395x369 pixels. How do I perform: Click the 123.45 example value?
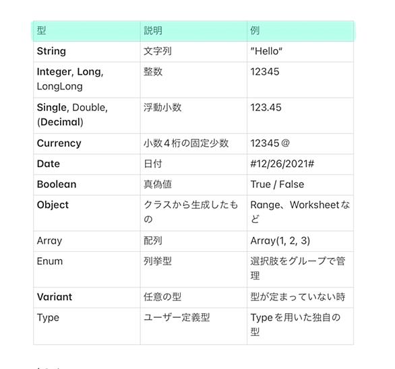266,108
